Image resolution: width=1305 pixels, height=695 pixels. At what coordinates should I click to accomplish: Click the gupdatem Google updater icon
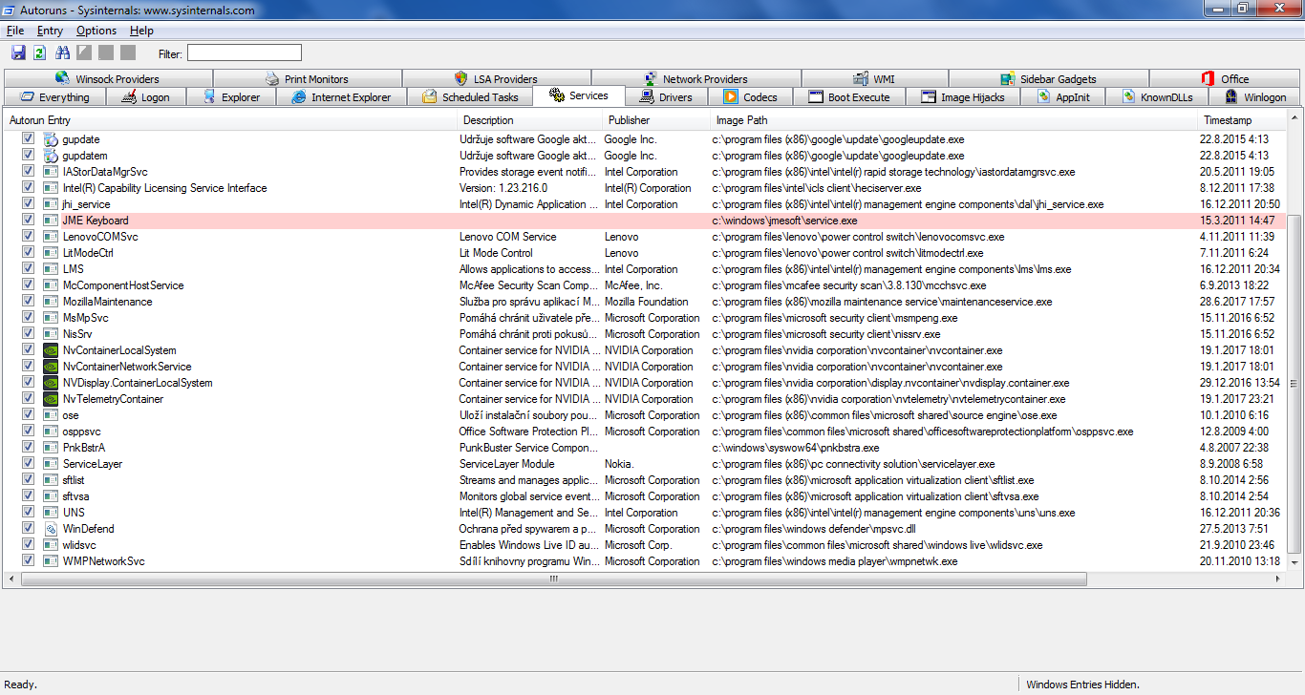tap(51, 156)
